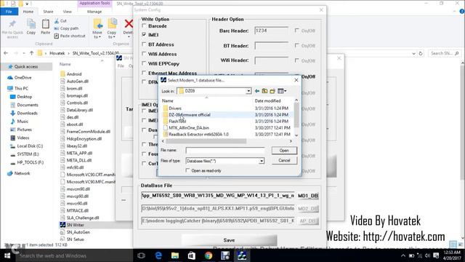465x262 pixels.
Task: Expand the Look in DZ09 dropdown
Action: click(x=248, y=91)
